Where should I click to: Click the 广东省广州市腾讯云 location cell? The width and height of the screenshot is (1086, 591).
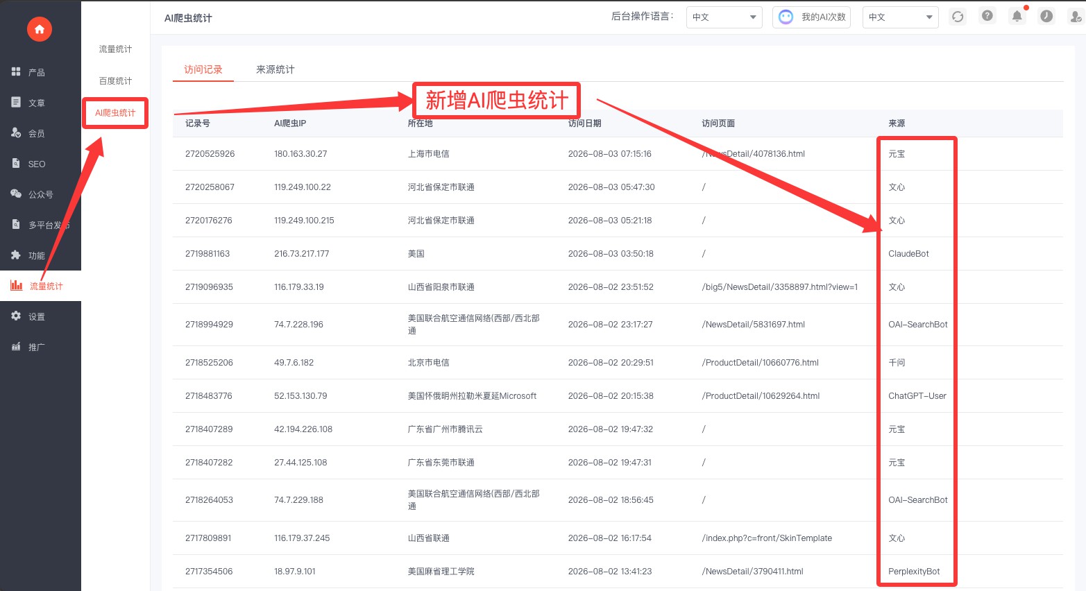pos(446,429)
